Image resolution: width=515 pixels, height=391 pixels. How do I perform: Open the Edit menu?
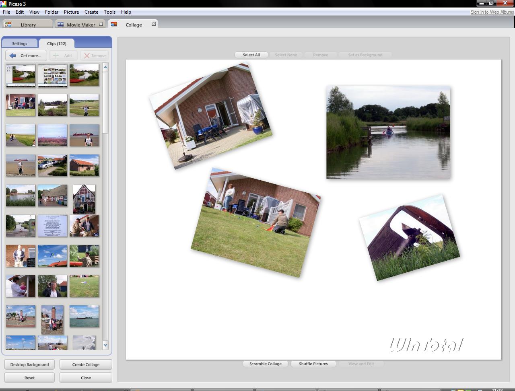[x=20, y=12]
